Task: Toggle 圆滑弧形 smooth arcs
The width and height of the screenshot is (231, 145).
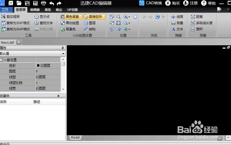Action: coord(94,17)
